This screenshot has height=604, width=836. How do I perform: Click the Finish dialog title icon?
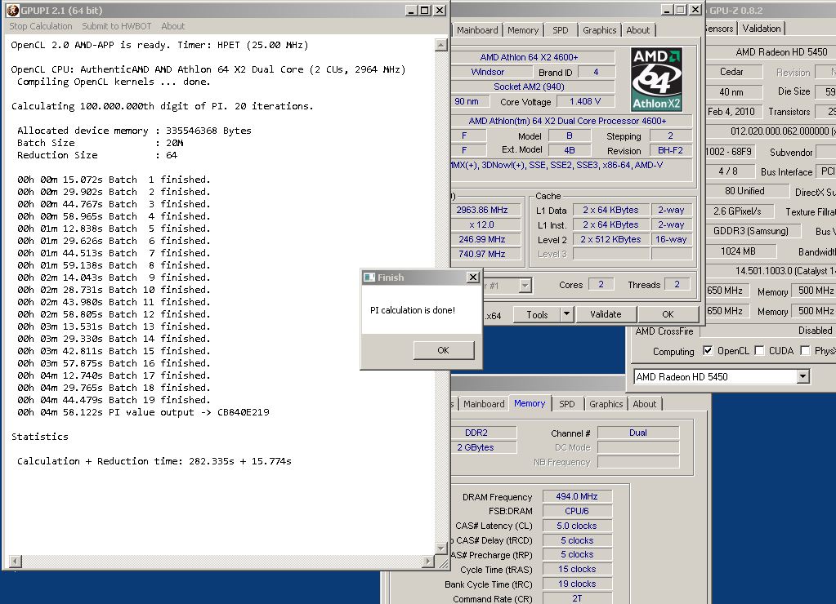369,277
